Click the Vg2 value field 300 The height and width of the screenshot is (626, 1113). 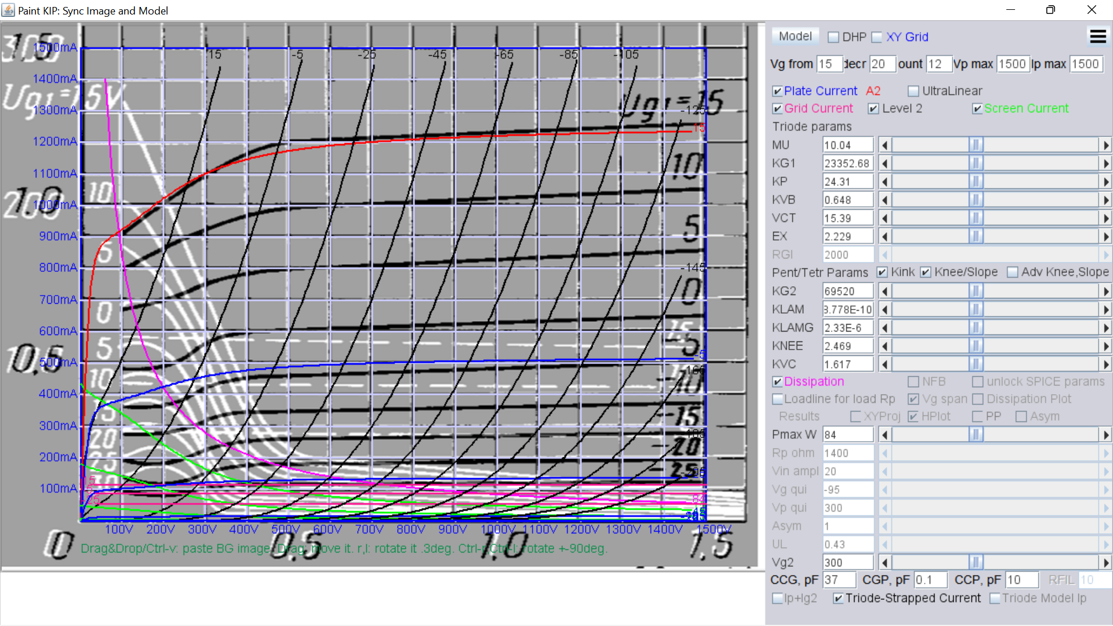pyautogui.click(x=848, y=562)
